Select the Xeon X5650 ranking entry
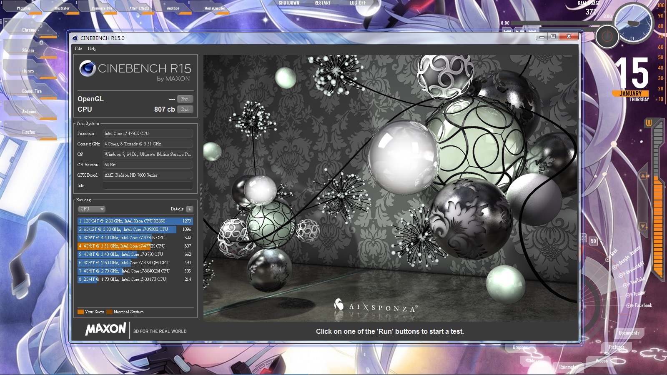 (x=135, y=221)
